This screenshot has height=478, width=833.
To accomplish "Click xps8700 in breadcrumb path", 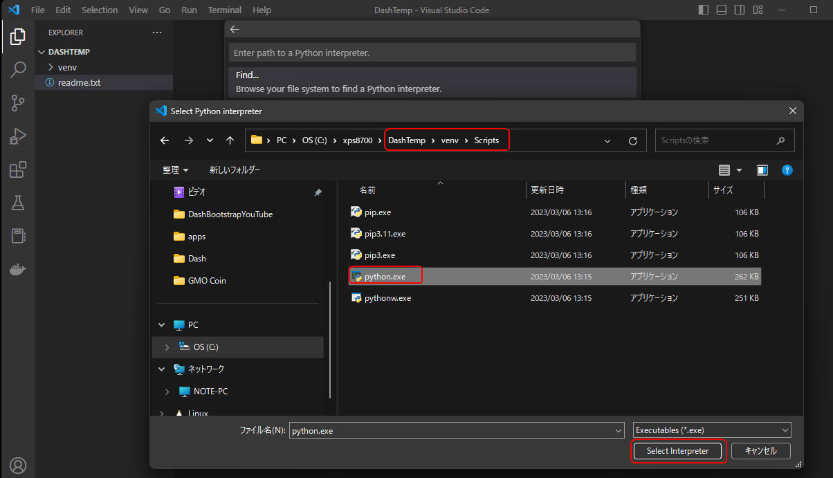I will 358,140.
